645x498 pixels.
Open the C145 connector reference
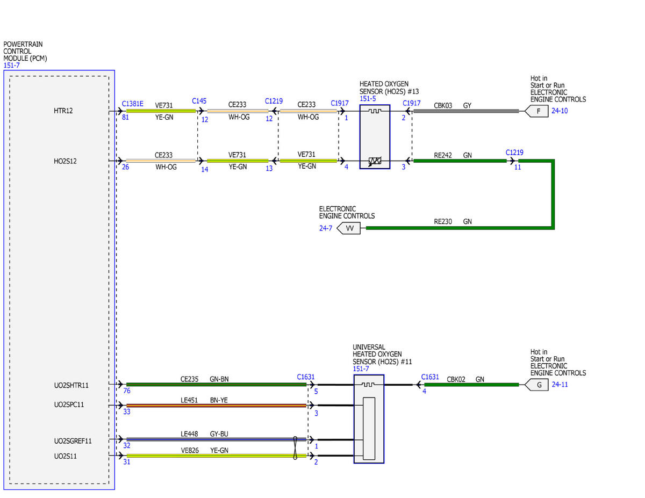(x=199, y=101)
